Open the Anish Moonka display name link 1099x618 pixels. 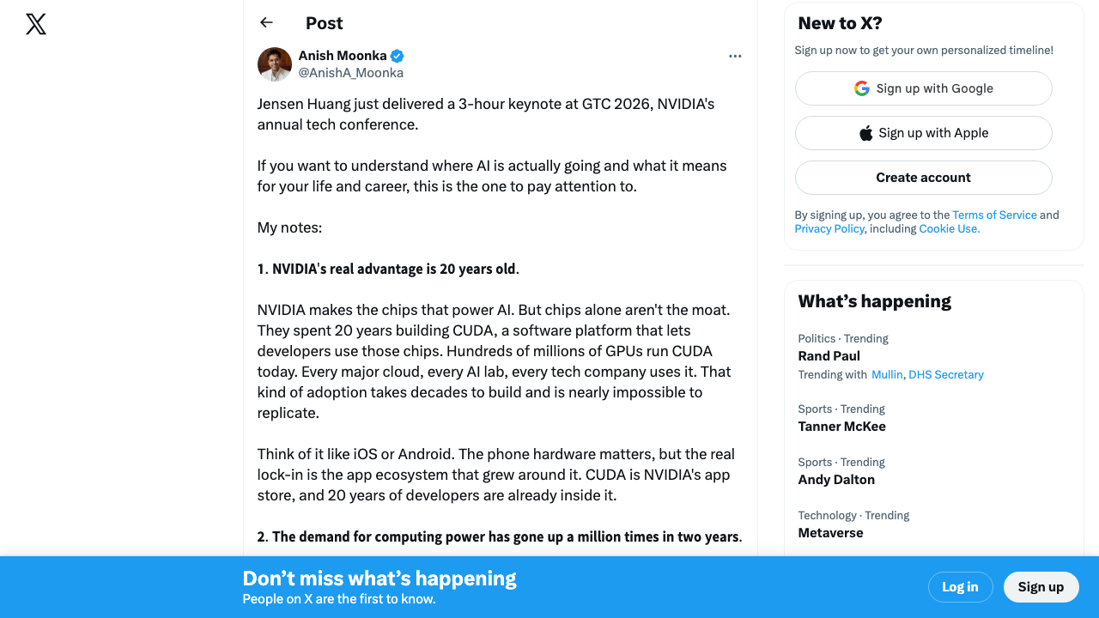[343, 56]
